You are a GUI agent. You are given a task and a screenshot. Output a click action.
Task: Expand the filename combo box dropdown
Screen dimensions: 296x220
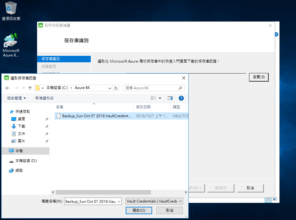pyautogui.click(x=119, y=202)
